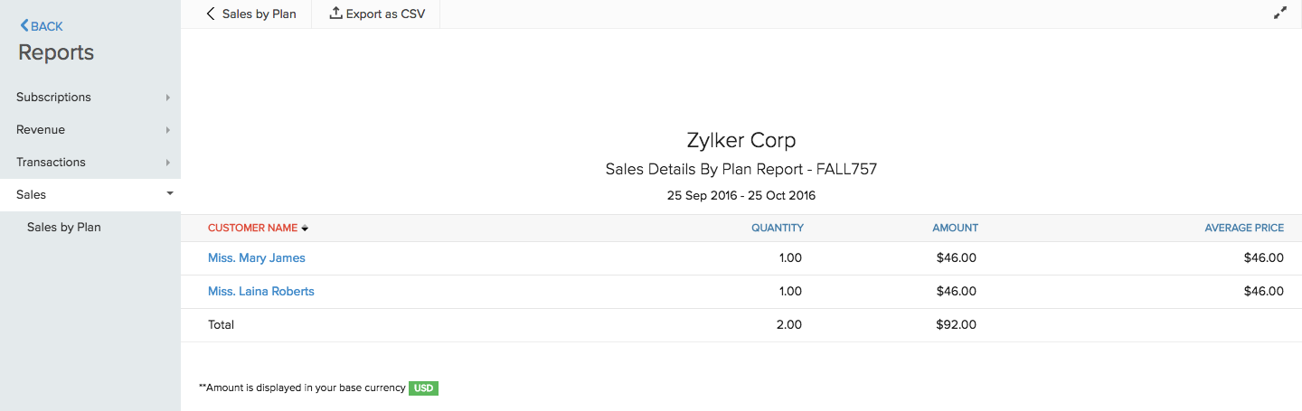Open the Subscriptions reports section
The height and width of the screenshot is (411, 1302).
[x=53, y=97]
